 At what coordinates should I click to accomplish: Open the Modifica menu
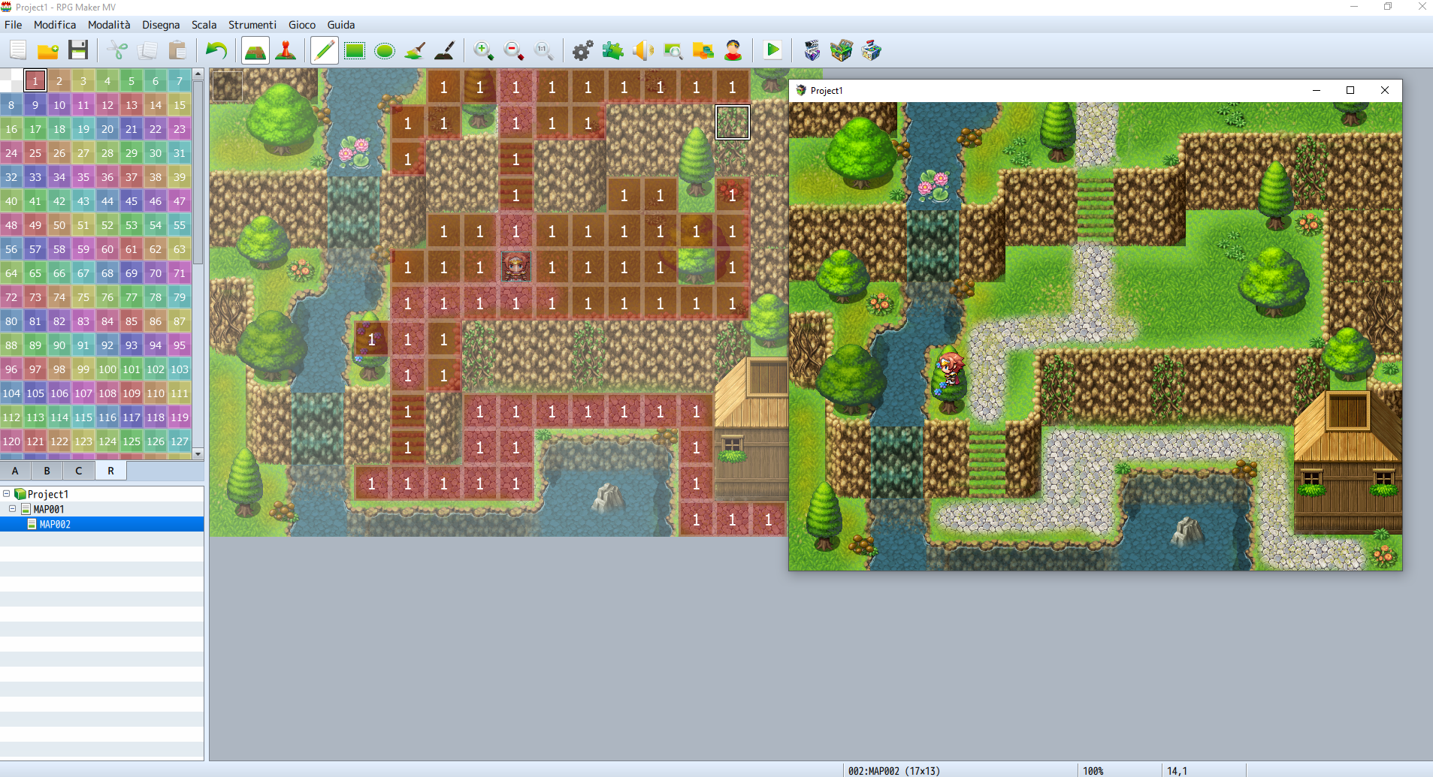(55, 25)
